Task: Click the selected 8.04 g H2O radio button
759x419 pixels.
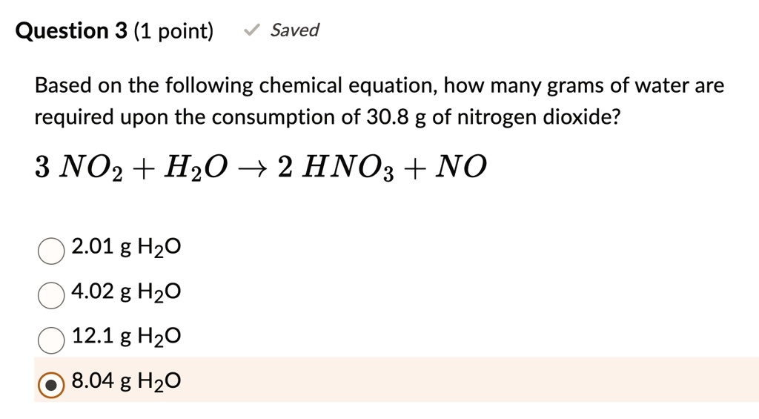Action: point(50,384)
